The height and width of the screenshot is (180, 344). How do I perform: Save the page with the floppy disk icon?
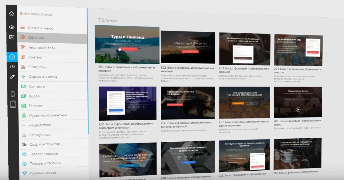12,37
